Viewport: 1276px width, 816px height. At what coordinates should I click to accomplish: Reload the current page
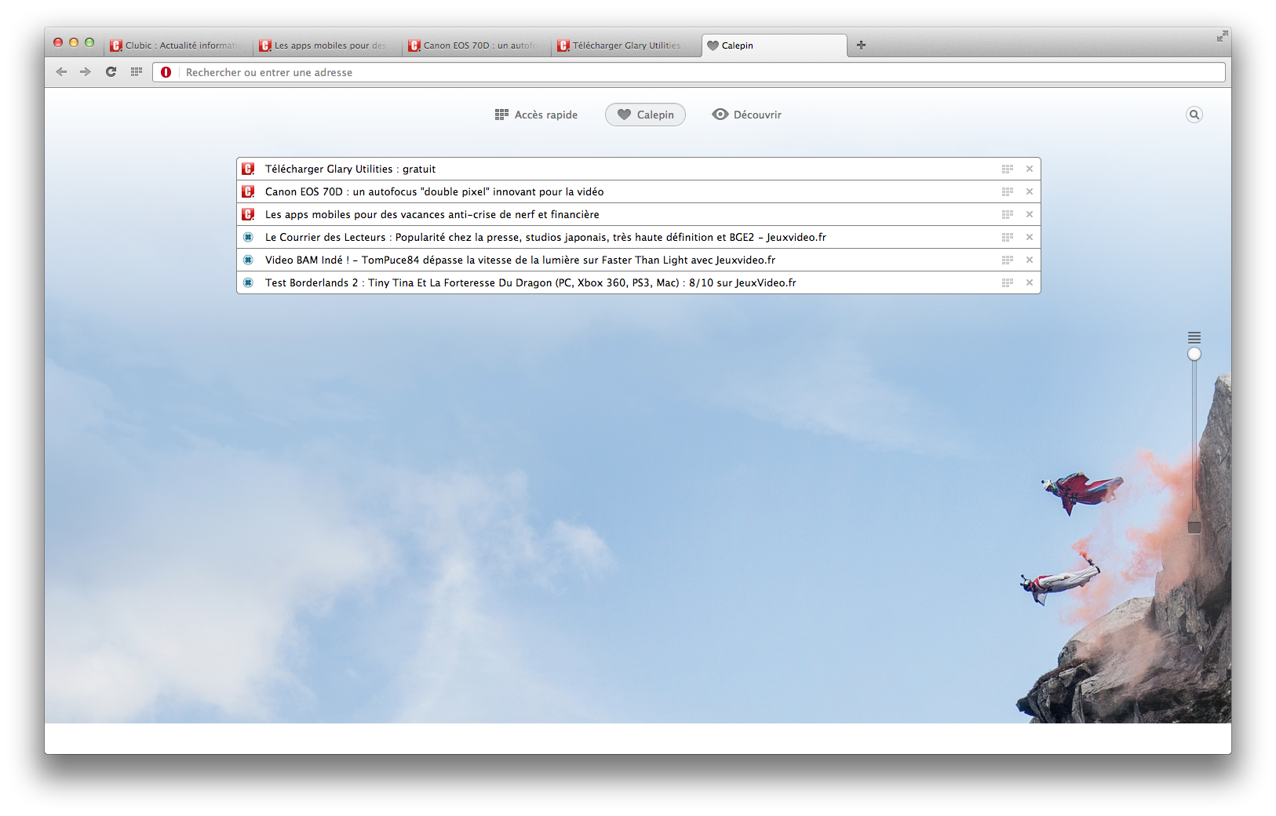tap(111, 72)
